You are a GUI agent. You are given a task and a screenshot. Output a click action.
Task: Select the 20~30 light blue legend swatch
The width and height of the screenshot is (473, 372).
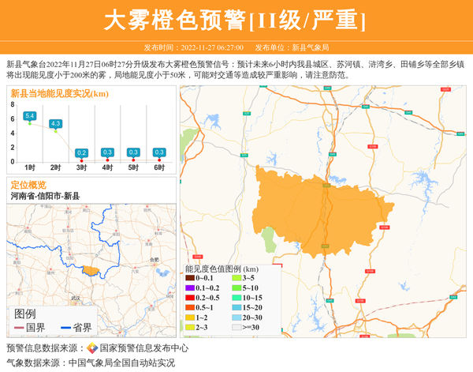tap(236, 318)
